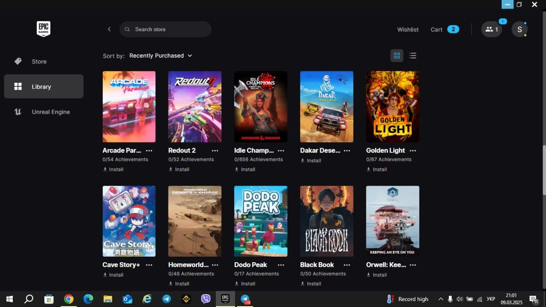Open File Explorer from the taskbar
The image size is (546, 307).
pos(108,299)
